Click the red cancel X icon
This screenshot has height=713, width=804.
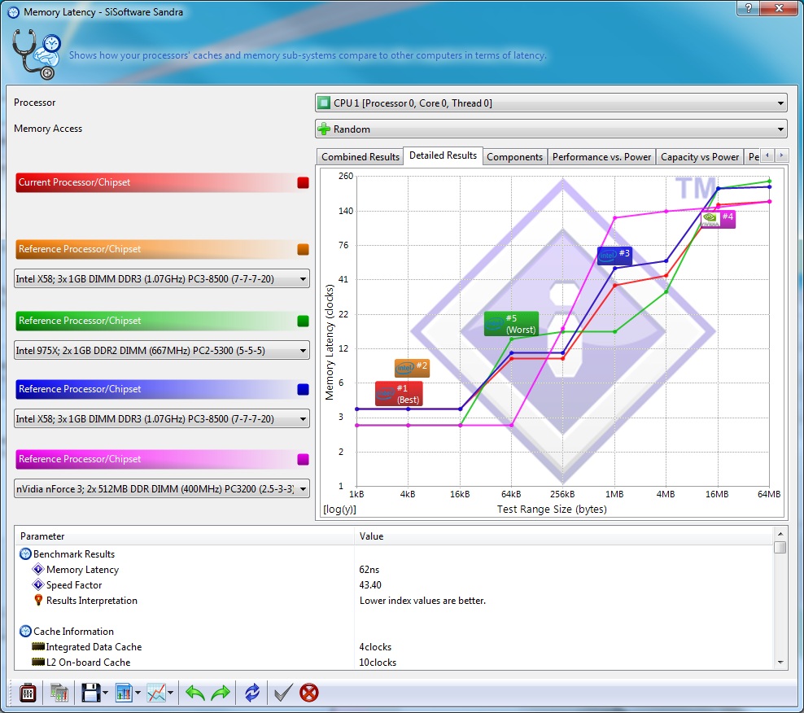coord(309,693)
